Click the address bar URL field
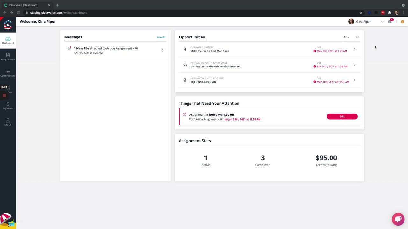Viewport: 408px width, 229px height. tap(191, 13)
